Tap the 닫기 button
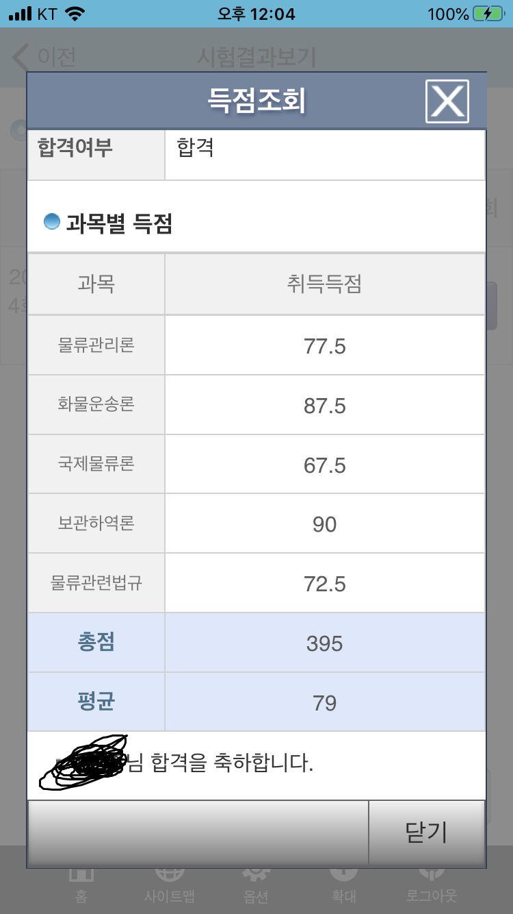 point(426,832)
